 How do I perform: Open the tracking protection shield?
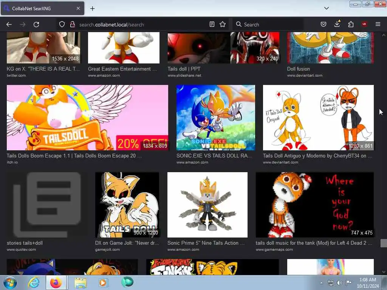coord(62,24)
